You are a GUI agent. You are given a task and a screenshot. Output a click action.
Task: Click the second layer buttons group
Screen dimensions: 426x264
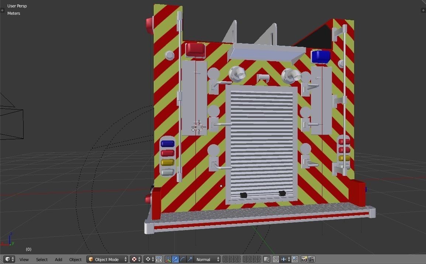(x=252, y=259)
